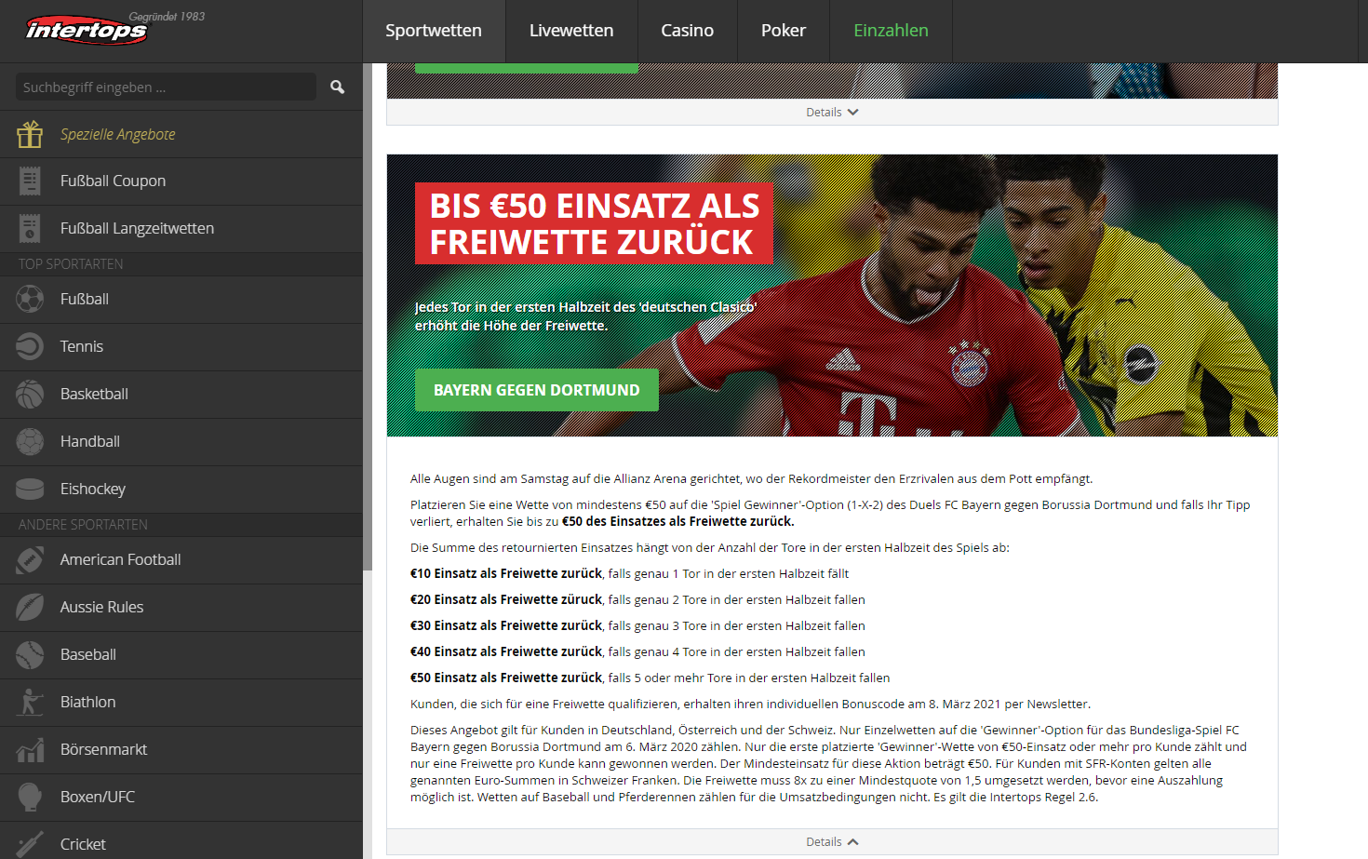Open American Football category
The height and width of the screenshot is (859, 1368).
point(181,559)
